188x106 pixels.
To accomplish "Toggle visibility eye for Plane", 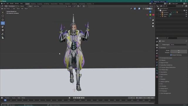I will tap(186, 16).
